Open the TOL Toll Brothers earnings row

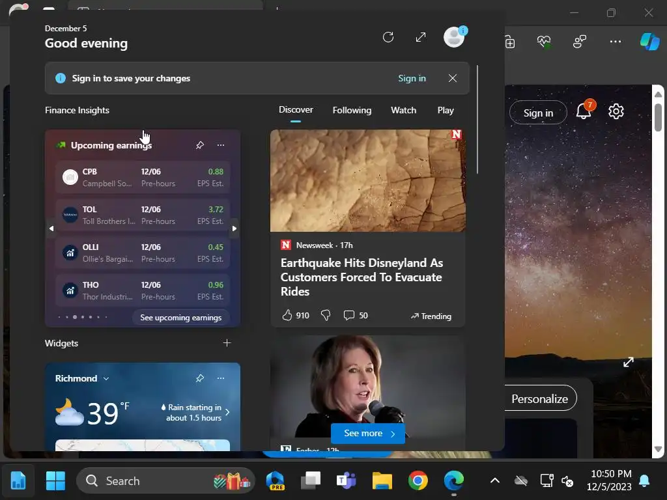pyautogui.click(x=143, y=215)
